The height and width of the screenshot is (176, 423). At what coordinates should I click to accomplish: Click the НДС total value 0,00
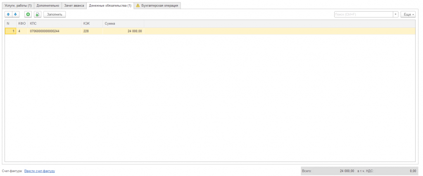[413, 171]
